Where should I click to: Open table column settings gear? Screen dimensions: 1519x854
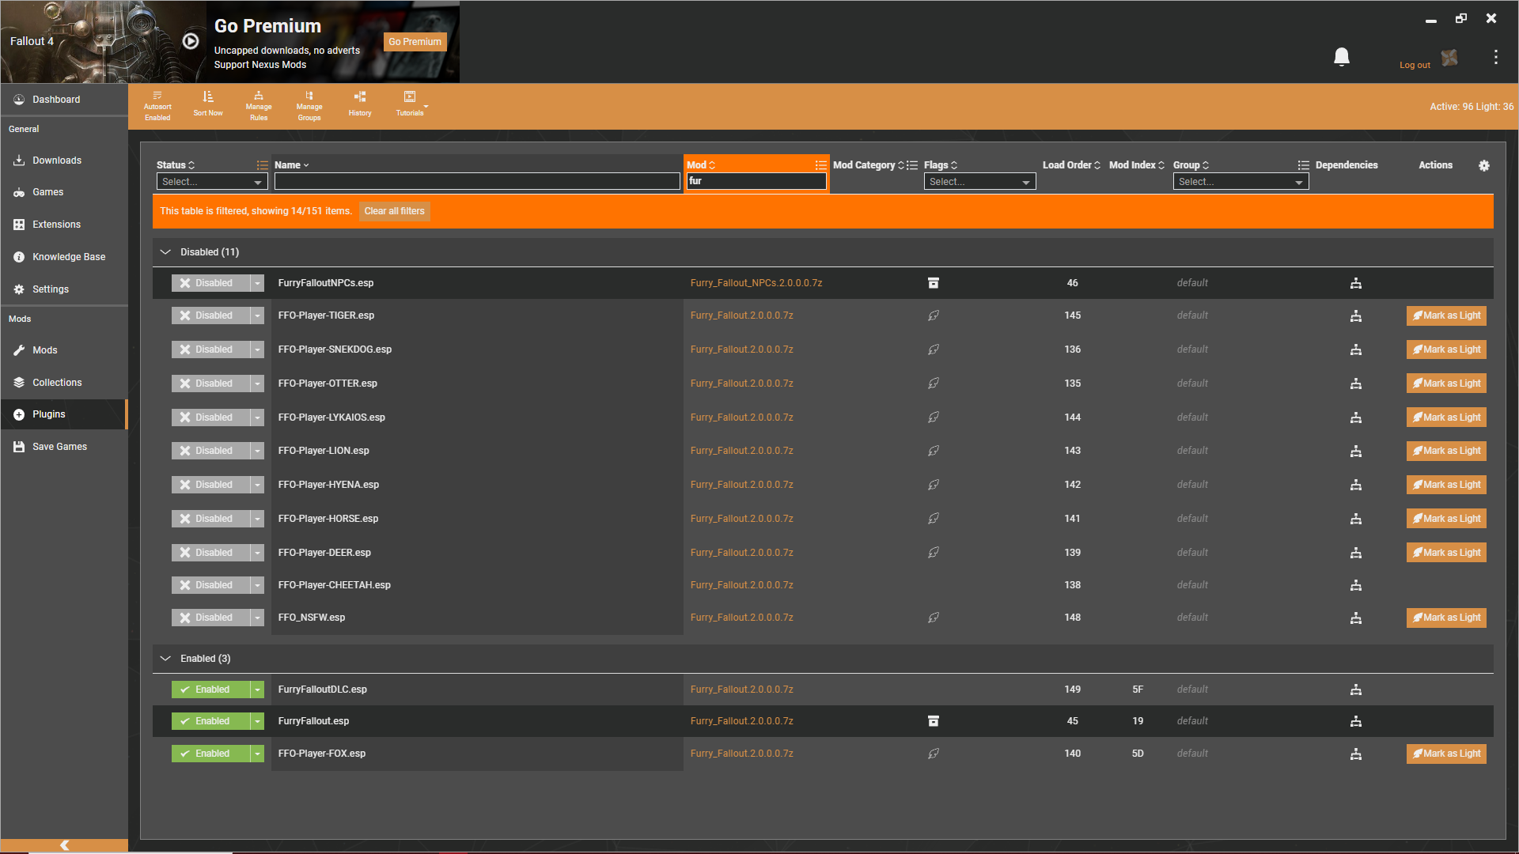[x=1484, y=165]
